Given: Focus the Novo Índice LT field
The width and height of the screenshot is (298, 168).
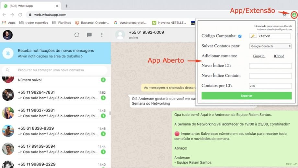Looking at the screenshot, I should 270,66.
